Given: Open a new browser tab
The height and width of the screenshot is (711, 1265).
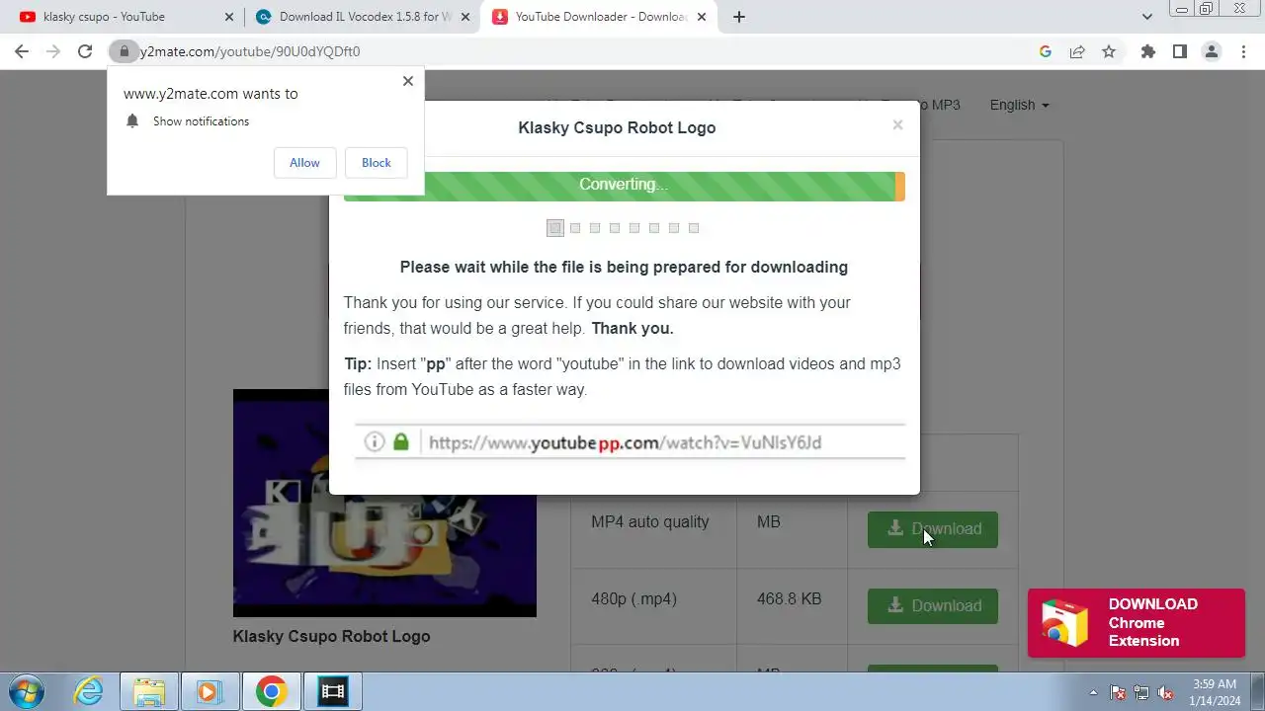Looking at the screenshot, I should (738, 17).
